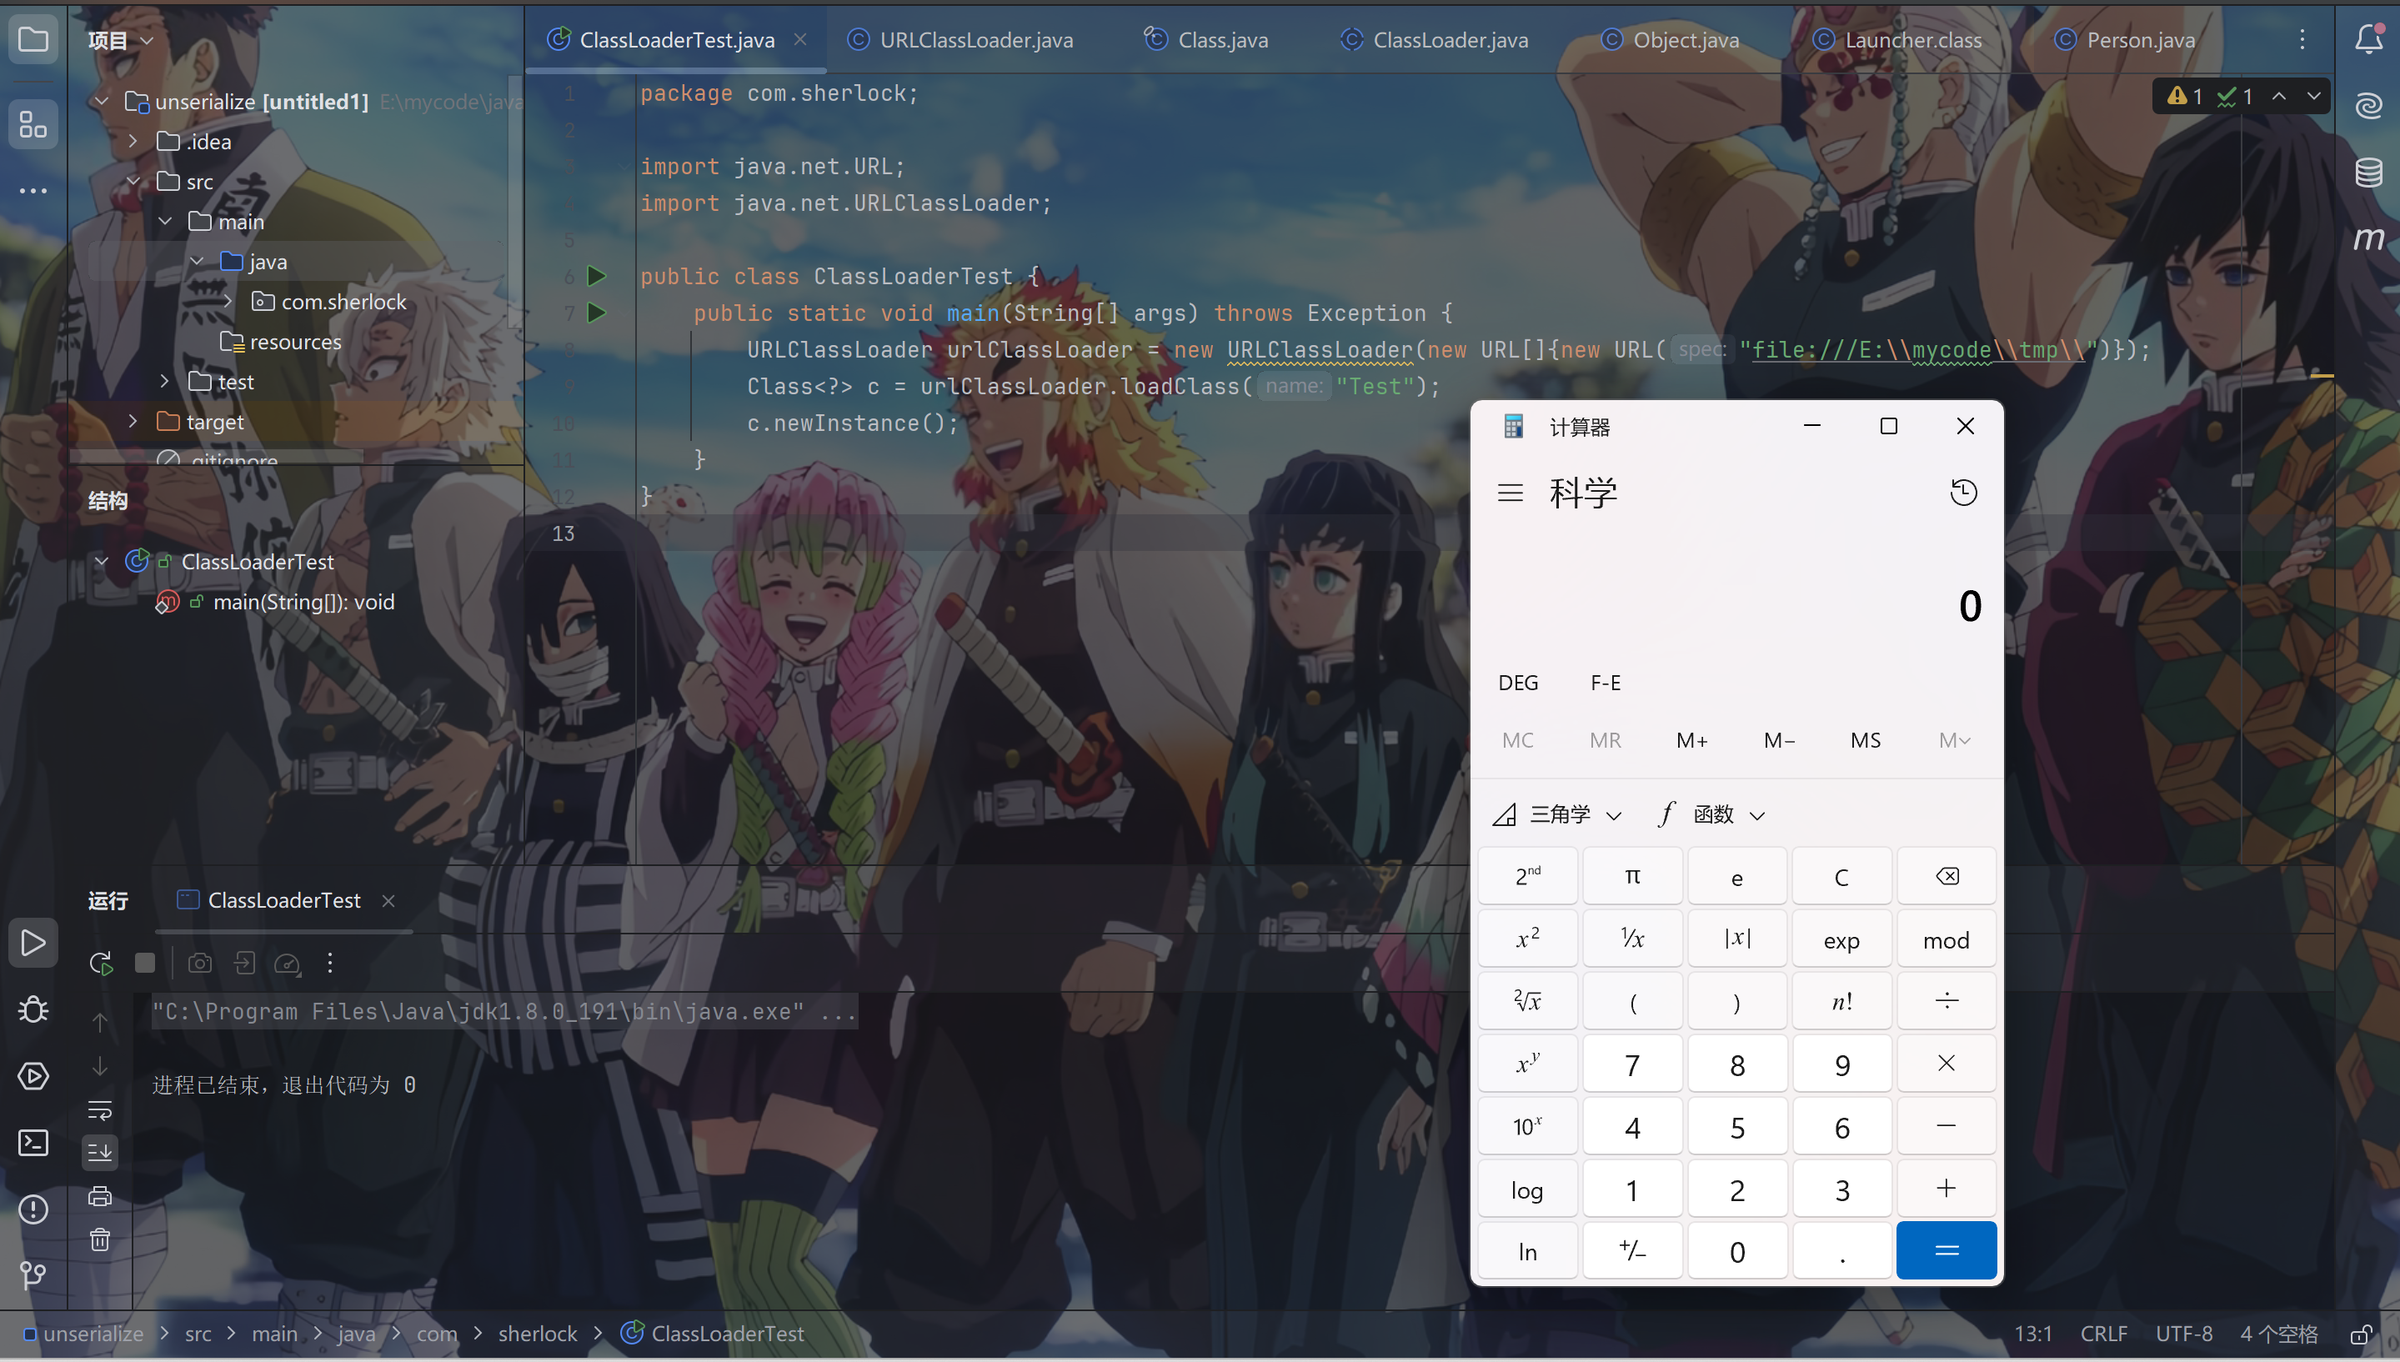Open the AI assistant swirl icon

click(x=2368, y=105)
